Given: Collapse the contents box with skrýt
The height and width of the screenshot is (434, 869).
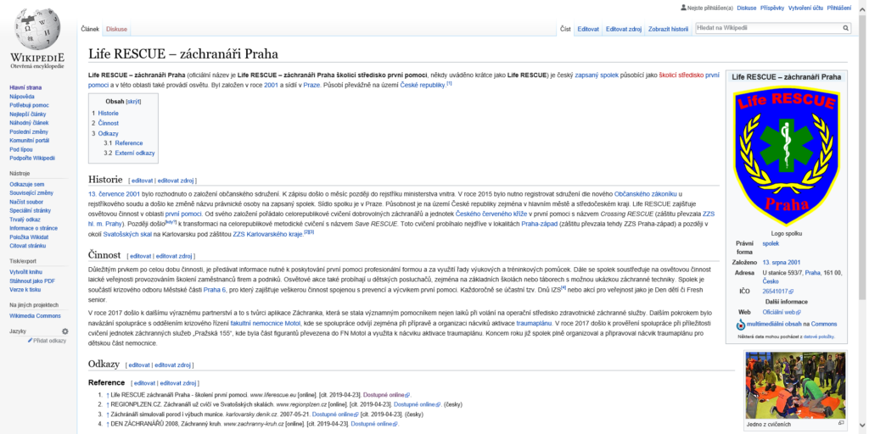Looking at the screenshot, I should (133, 103).
